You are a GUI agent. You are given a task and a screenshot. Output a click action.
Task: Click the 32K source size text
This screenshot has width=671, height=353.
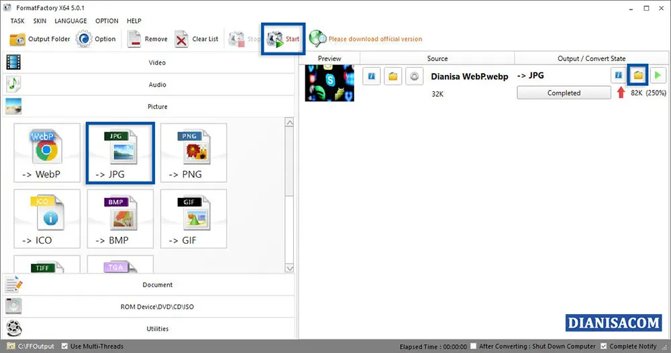pyautogui.click(x=437, y=94)
